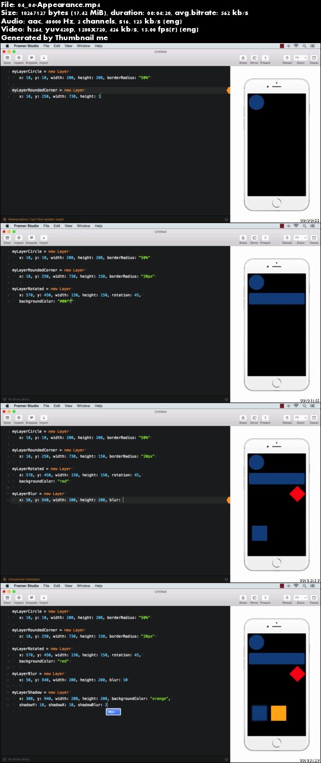Open Edit menu in the ReferenceError frame

[x=57, y=46]
